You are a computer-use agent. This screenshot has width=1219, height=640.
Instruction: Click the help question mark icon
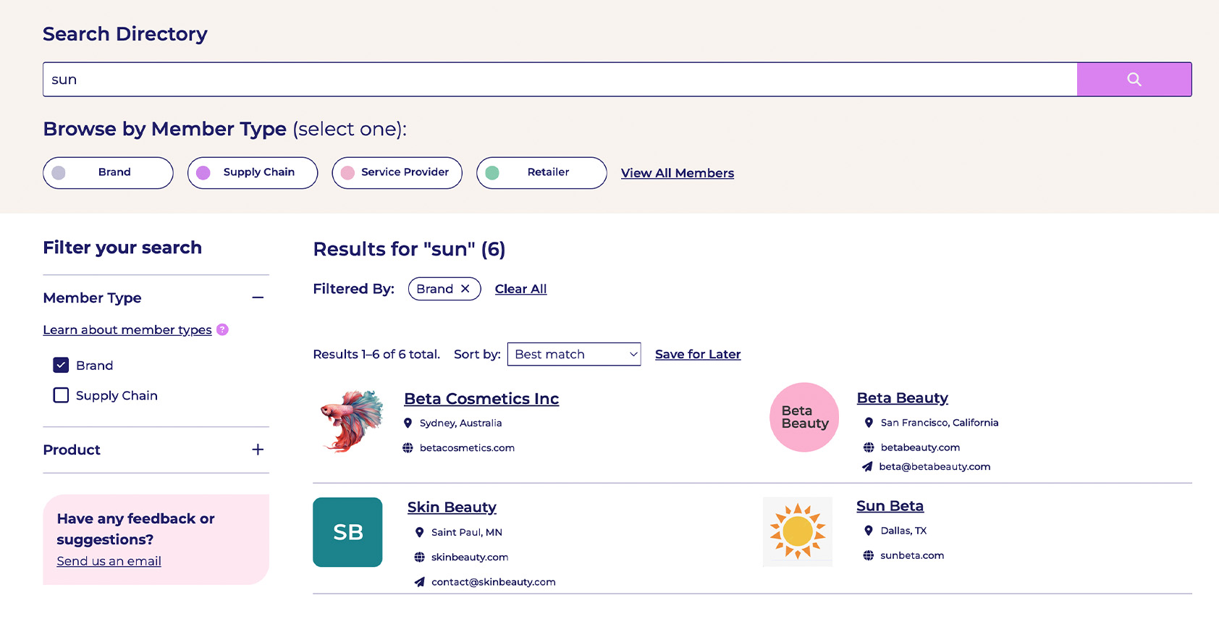tap(222, 329)
